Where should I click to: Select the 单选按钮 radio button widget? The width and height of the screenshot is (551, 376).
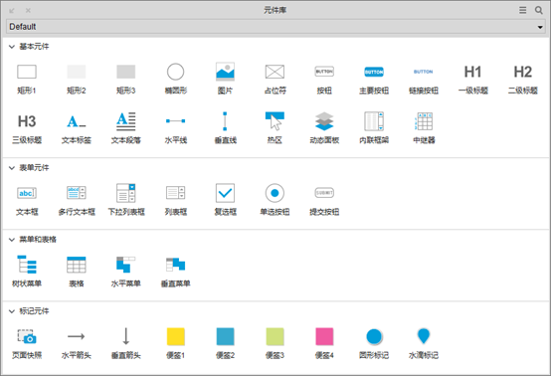tap(275, 199)
